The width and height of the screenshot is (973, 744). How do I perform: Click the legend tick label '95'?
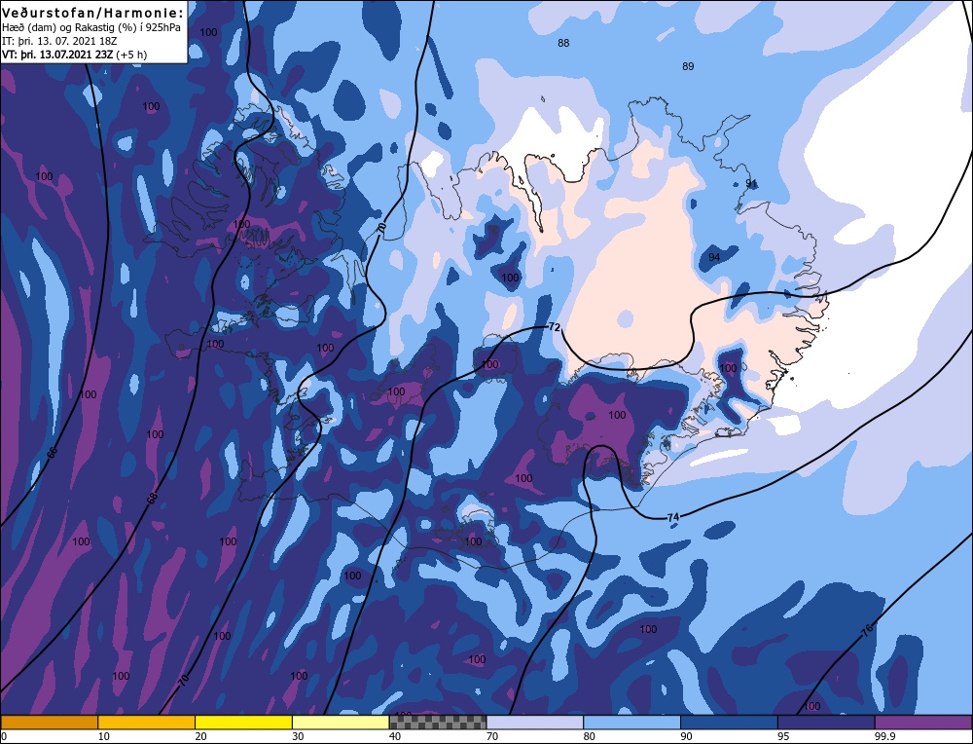tap(783, 736)
